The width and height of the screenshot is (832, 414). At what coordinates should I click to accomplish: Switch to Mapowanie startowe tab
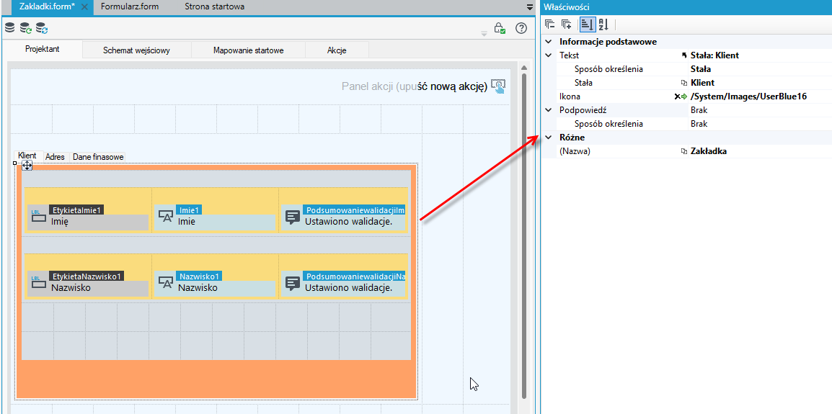click(x=248, y=50)
